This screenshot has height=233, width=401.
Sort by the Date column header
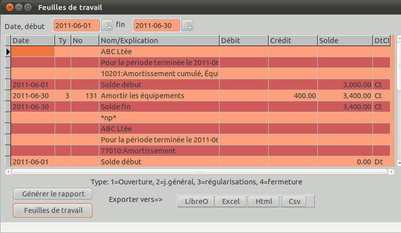point(33,41)
